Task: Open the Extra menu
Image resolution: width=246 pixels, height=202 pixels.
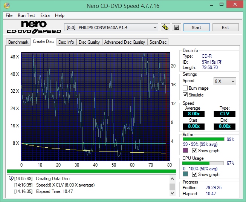Action: (45, 15)
